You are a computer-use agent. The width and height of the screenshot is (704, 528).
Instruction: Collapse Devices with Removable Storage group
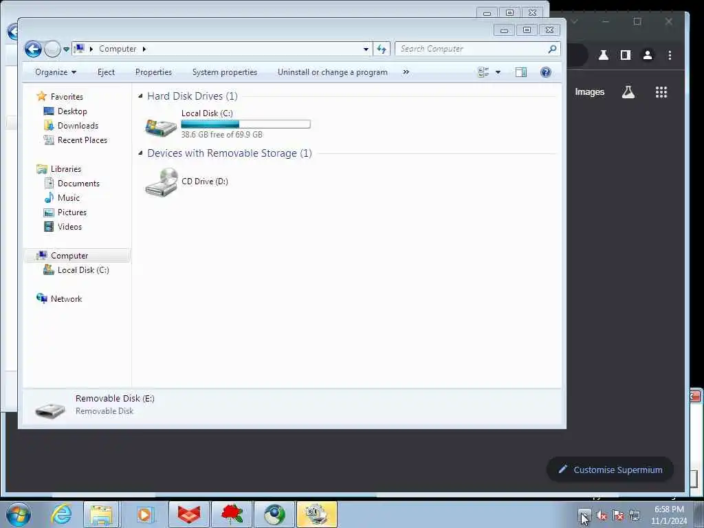click(140, 153)
